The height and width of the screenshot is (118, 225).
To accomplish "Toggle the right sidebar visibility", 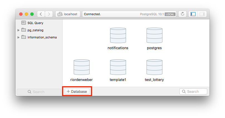I will pyautogui.click(x=202, y=14).
